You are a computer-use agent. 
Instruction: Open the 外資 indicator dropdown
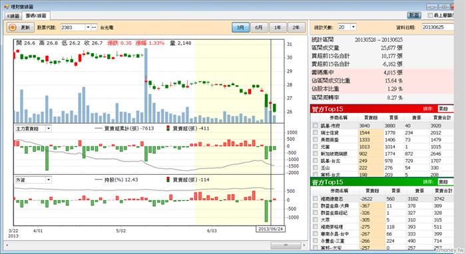(49, 180)
